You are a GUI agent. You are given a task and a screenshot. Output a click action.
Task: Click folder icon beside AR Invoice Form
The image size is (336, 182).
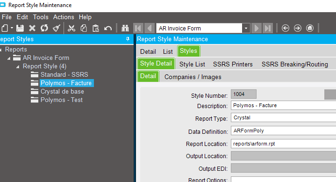[x=17, y=58]
